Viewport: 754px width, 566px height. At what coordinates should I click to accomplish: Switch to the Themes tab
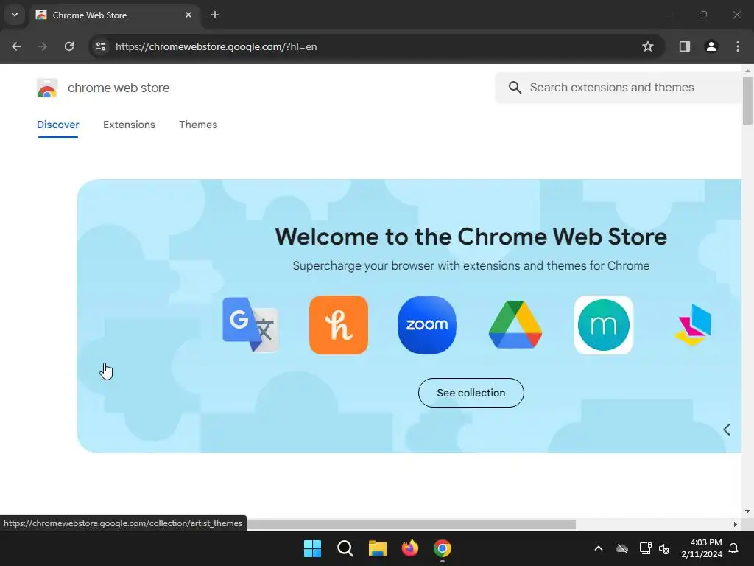[198, 125]
